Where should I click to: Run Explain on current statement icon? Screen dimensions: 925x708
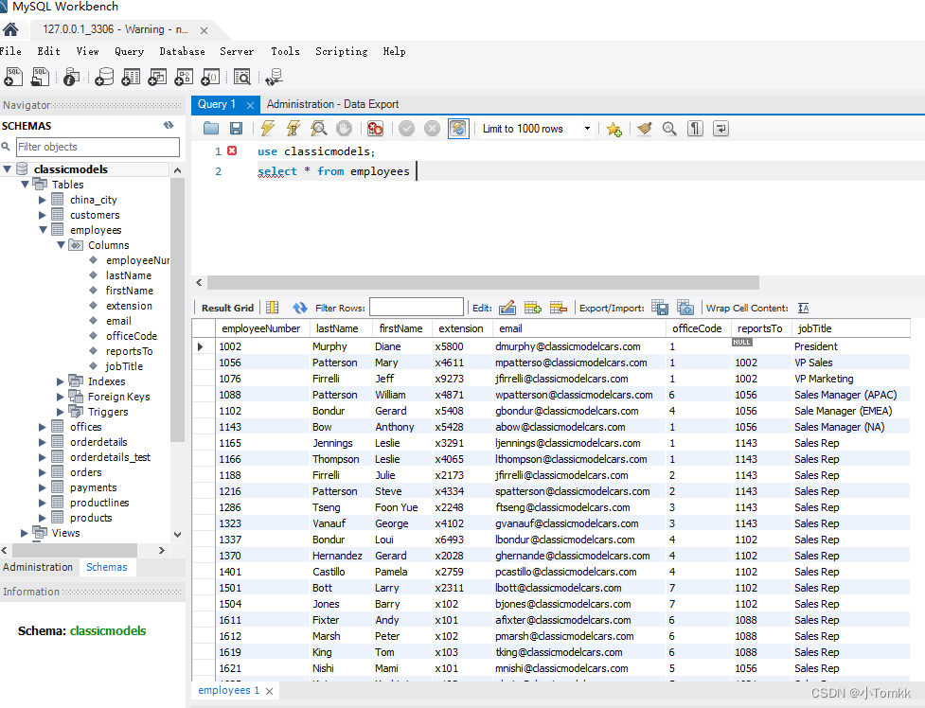318,129
